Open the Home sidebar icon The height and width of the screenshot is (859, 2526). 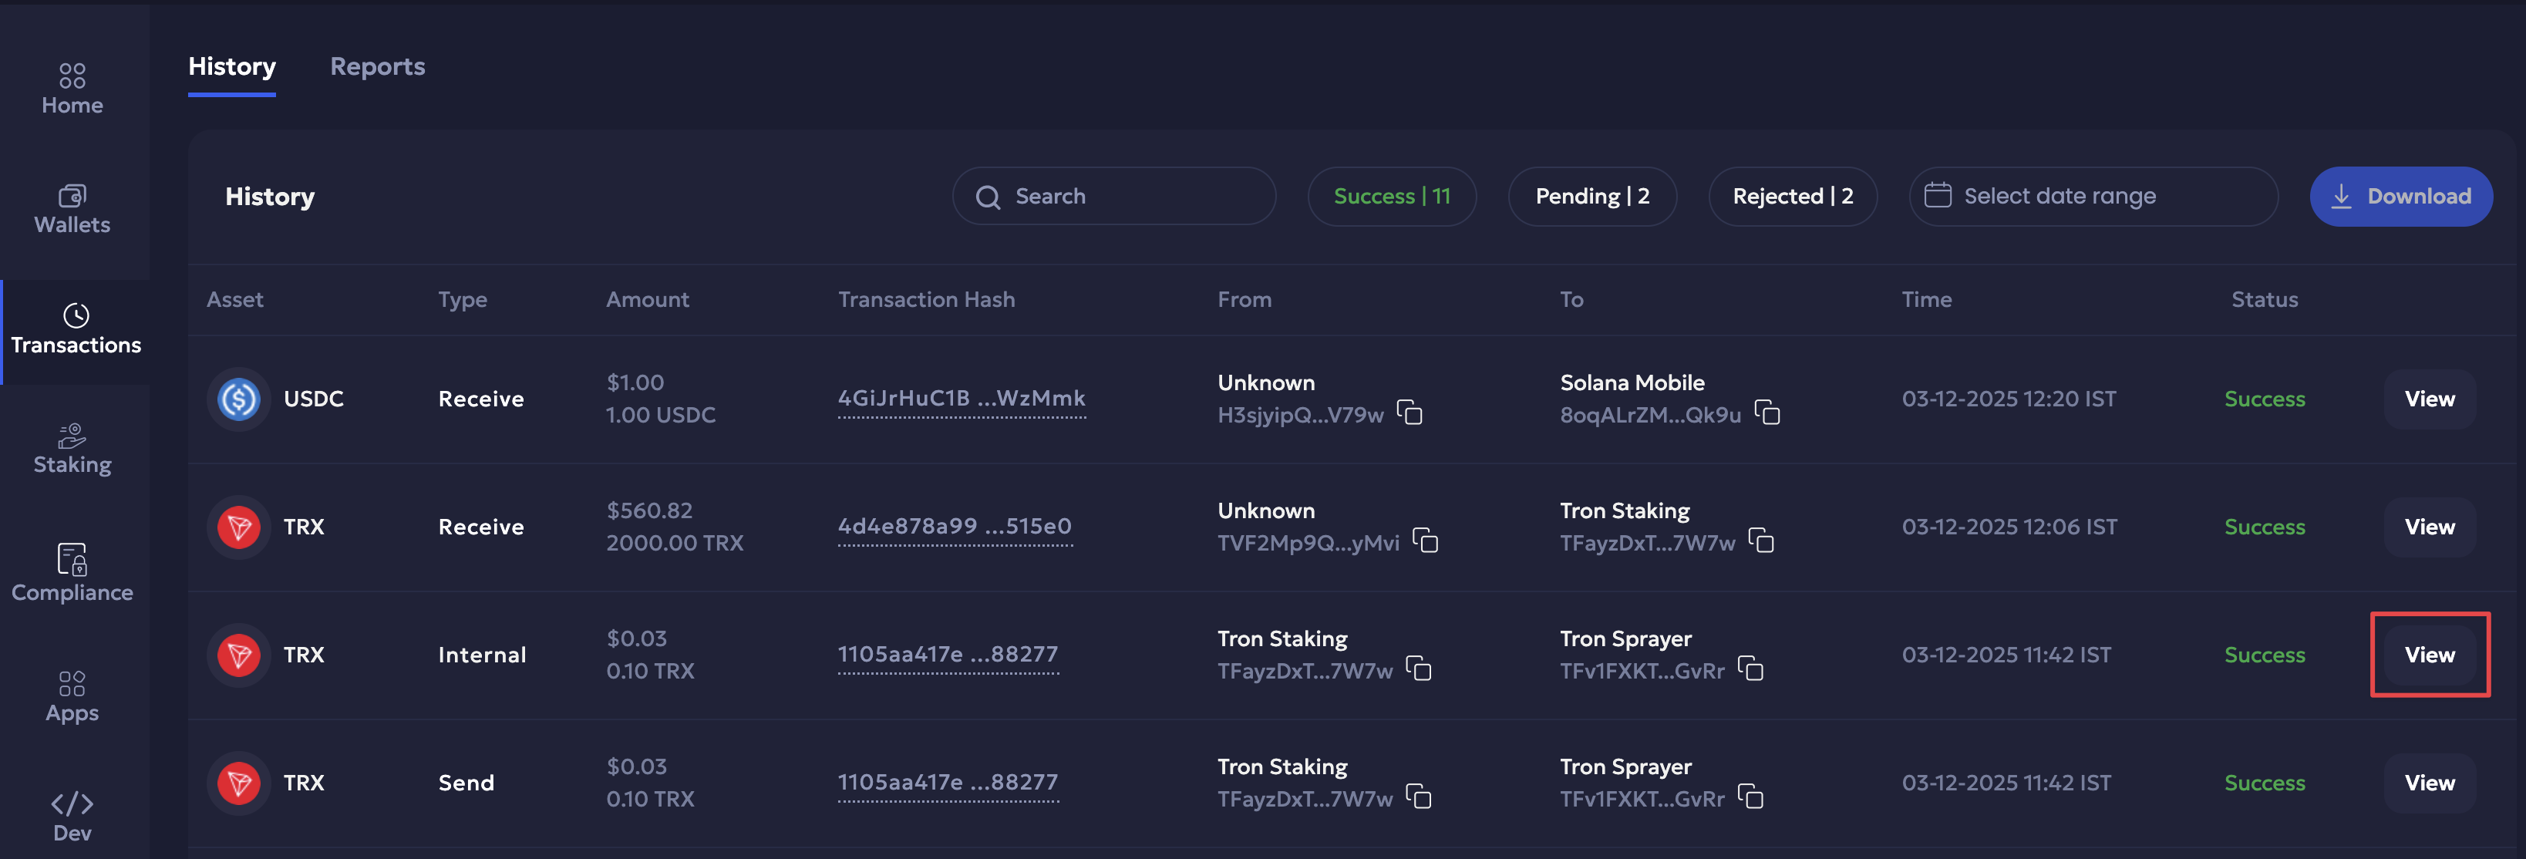click(x=72, y=88)
